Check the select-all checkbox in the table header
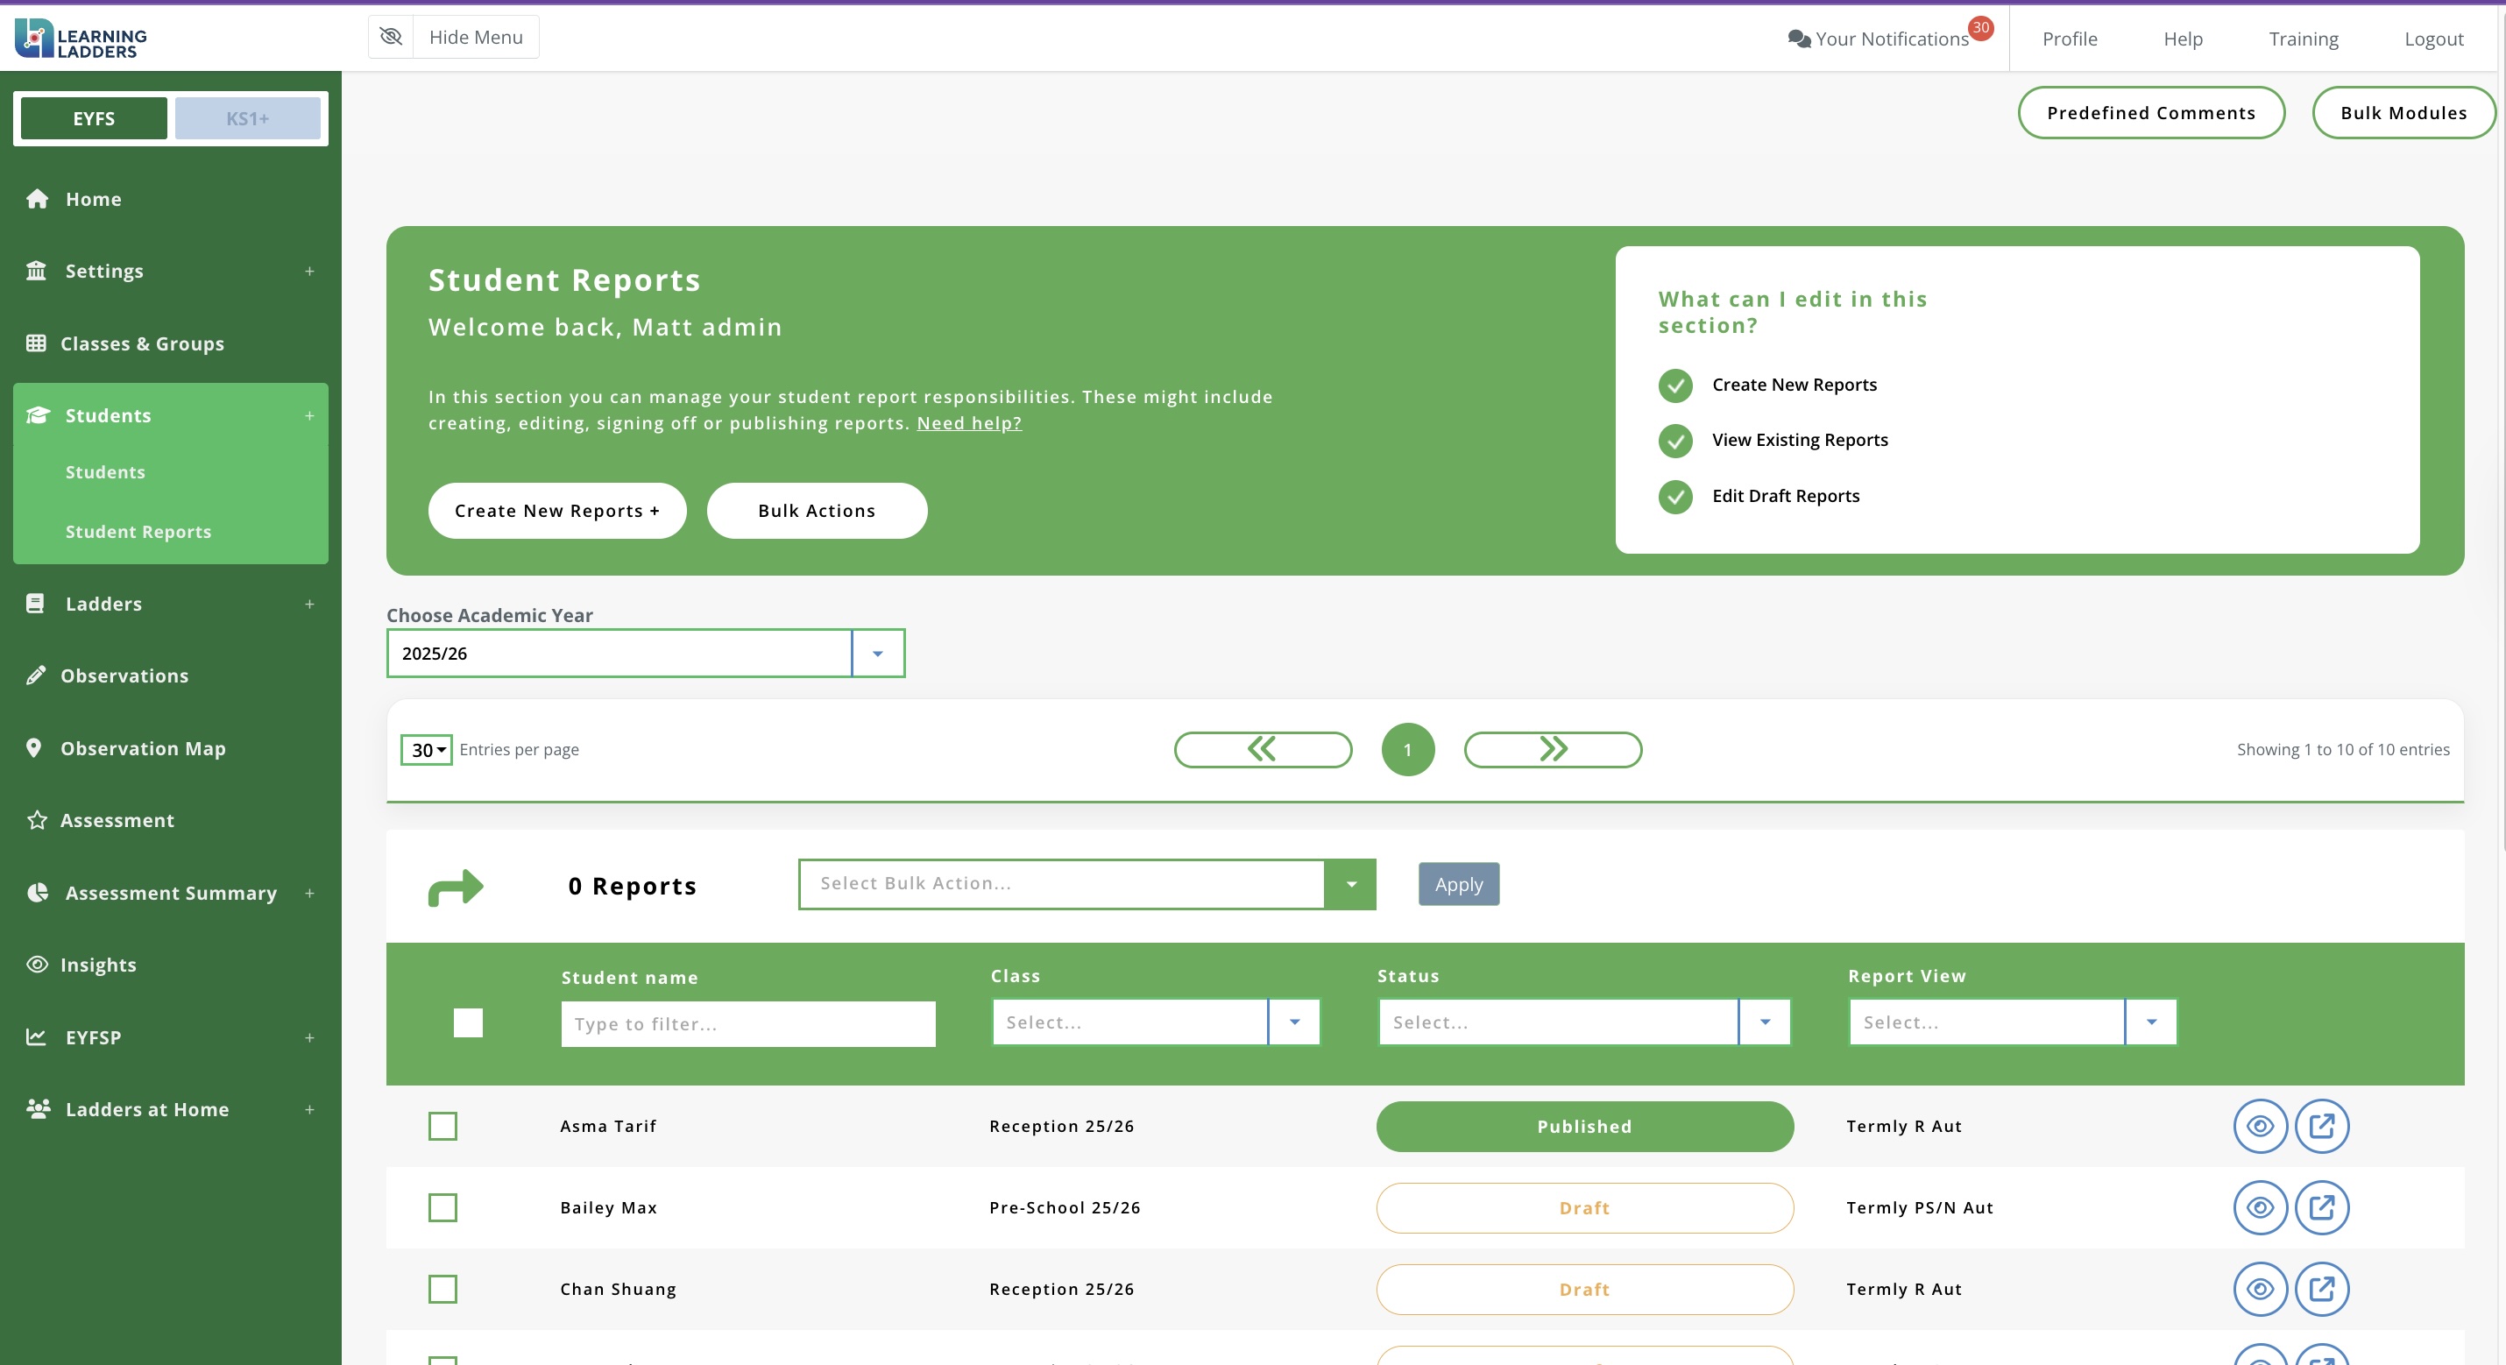Screen dimensions: 2506x1365 tap(468, 1022)
